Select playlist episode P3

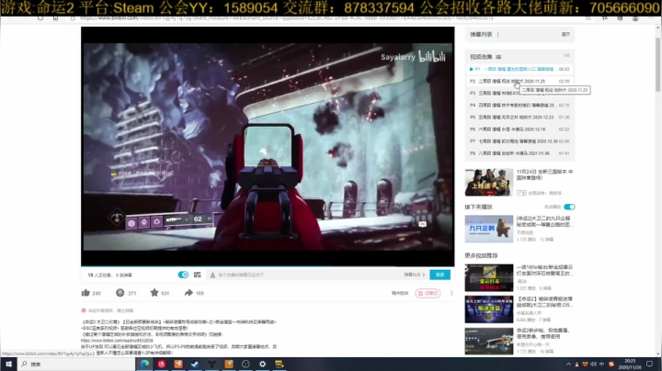[519, 93]
